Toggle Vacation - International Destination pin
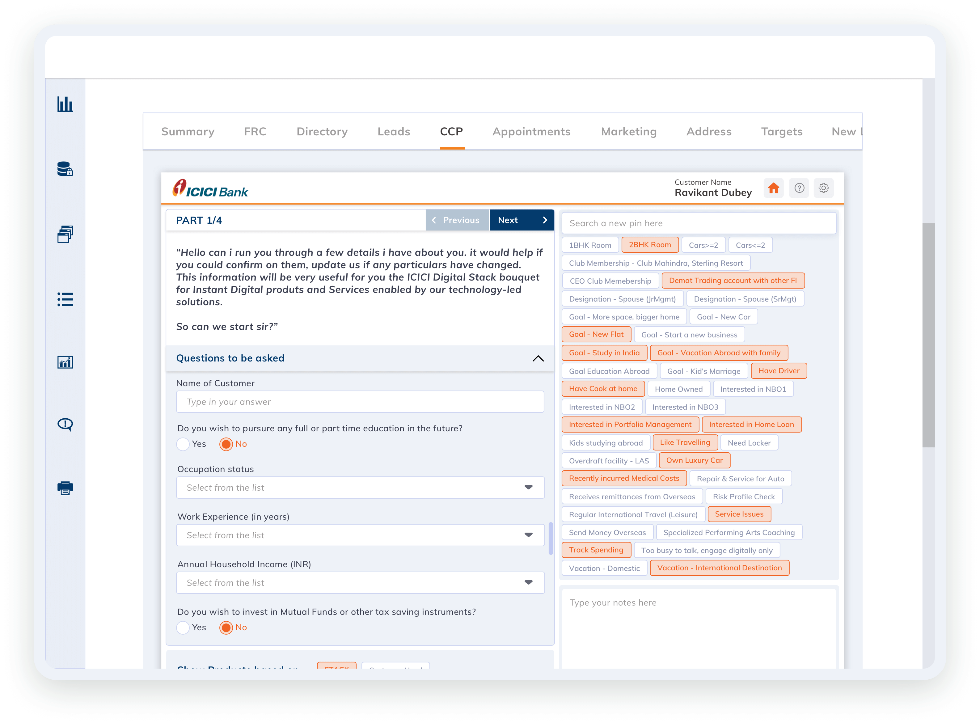 719,568
